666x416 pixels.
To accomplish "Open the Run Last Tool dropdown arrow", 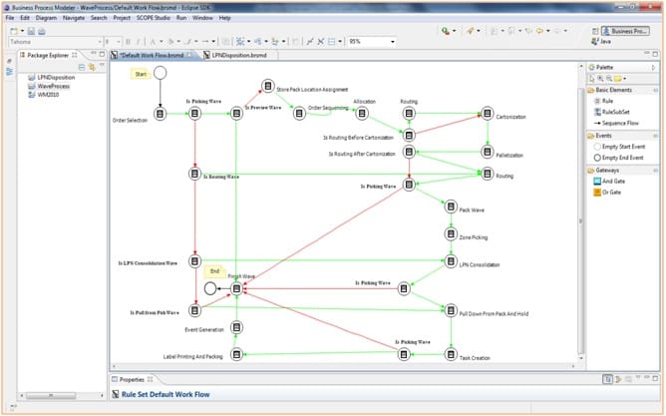I will 454,31.
